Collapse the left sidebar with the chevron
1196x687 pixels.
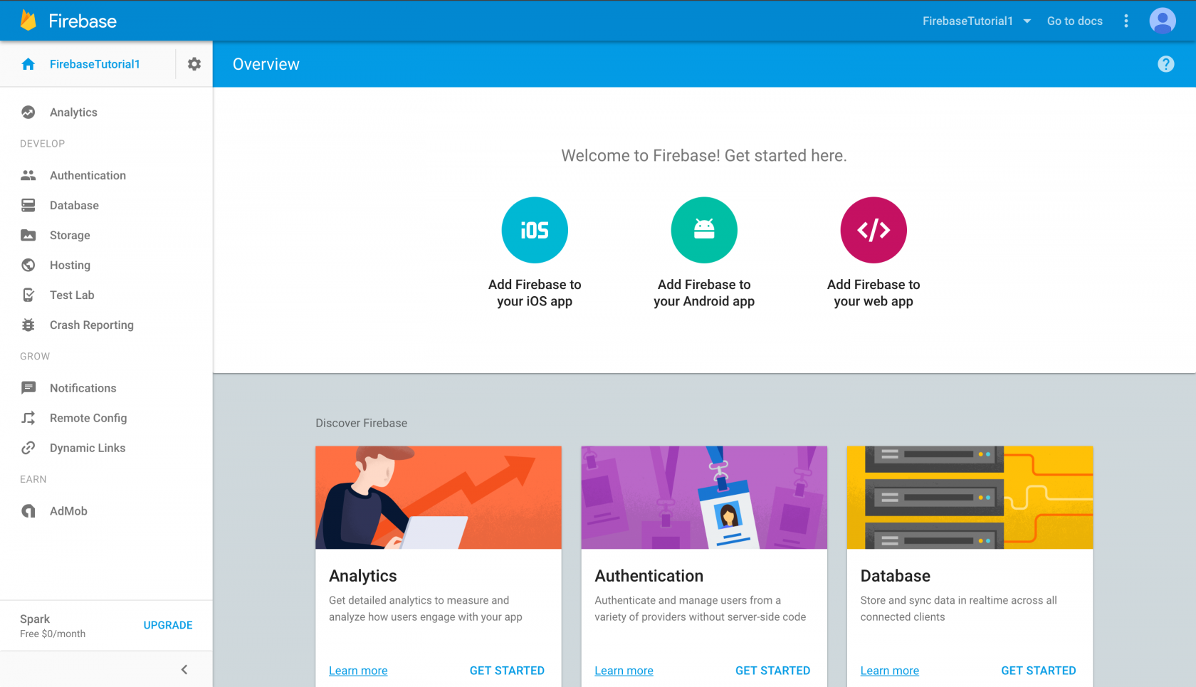184,669
